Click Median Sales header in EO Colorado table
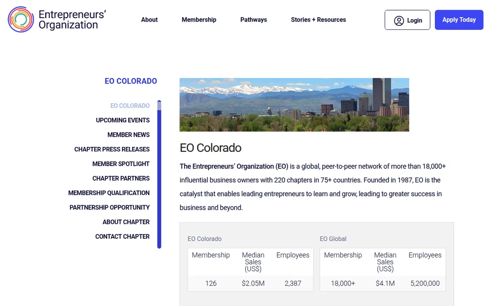This screenshot has height=306, width=490. (x=253, y=262)
